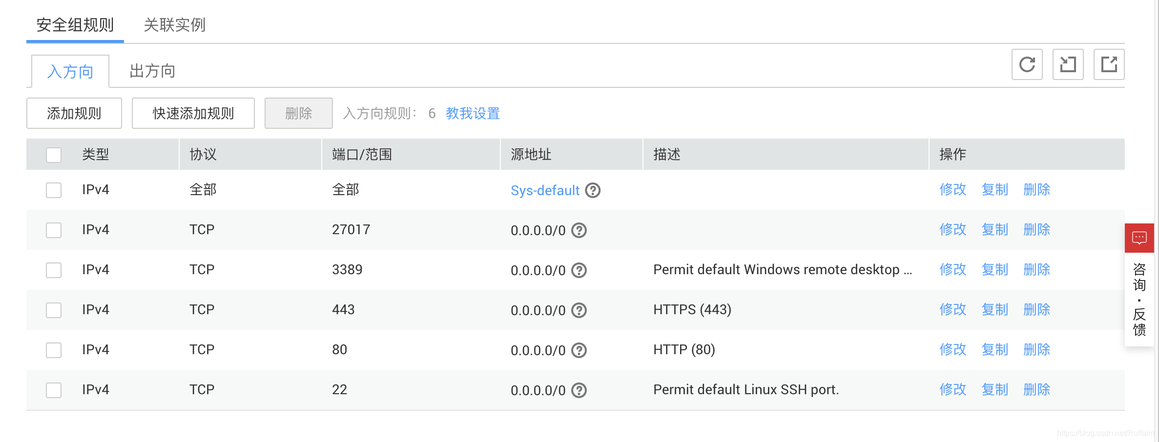This screenshot has width=1159, height=442.
Task: Click the 咨询·反馈 side panel text
Action: tap(1139, 300)
